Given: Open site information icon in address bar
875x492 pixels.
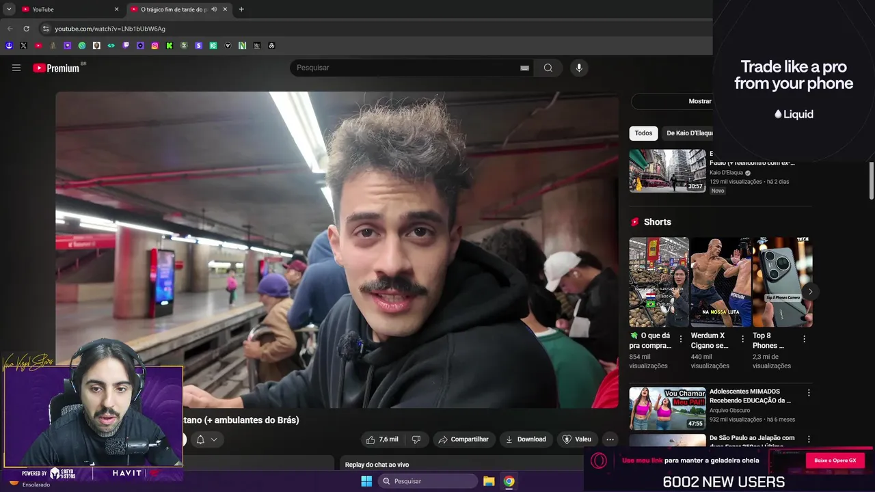Looking at the screenshot, I should (x=46, y=29).
